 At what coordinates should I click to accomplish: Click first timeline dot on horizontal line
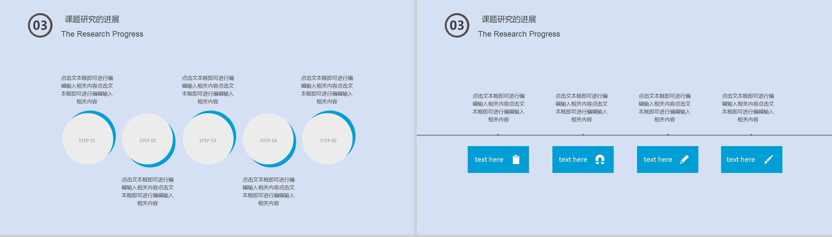498,135
